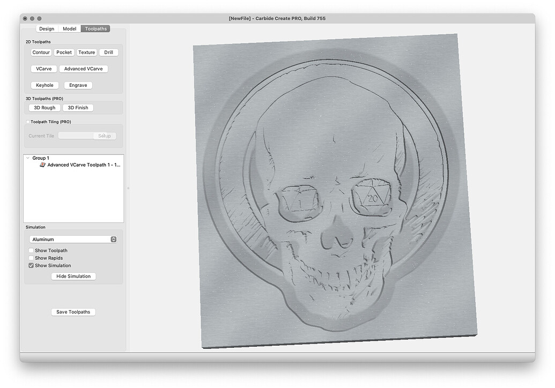The height and width of the screenshot is (388, 555).
Task: Click the Hide Simulation button
Action: pos(73,276)
